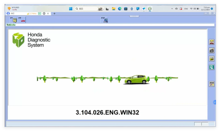Open the yellow folder icon in the right sidebar
The width and height of the screenshot is (220, 131).
[212, 59]
